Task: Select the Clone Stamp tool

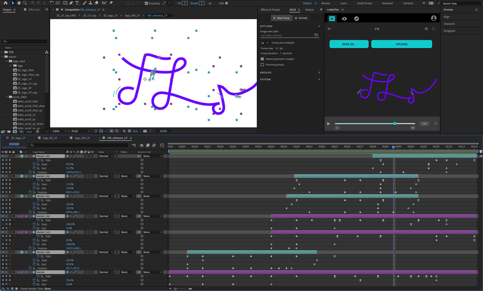Action: 90,3
